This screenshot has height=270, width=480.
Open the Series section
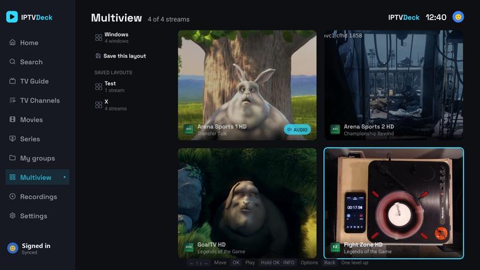(37, 139)
